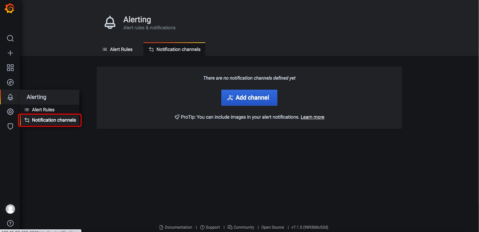
Task: Open the Learn more link
Action: coord(312,117)
